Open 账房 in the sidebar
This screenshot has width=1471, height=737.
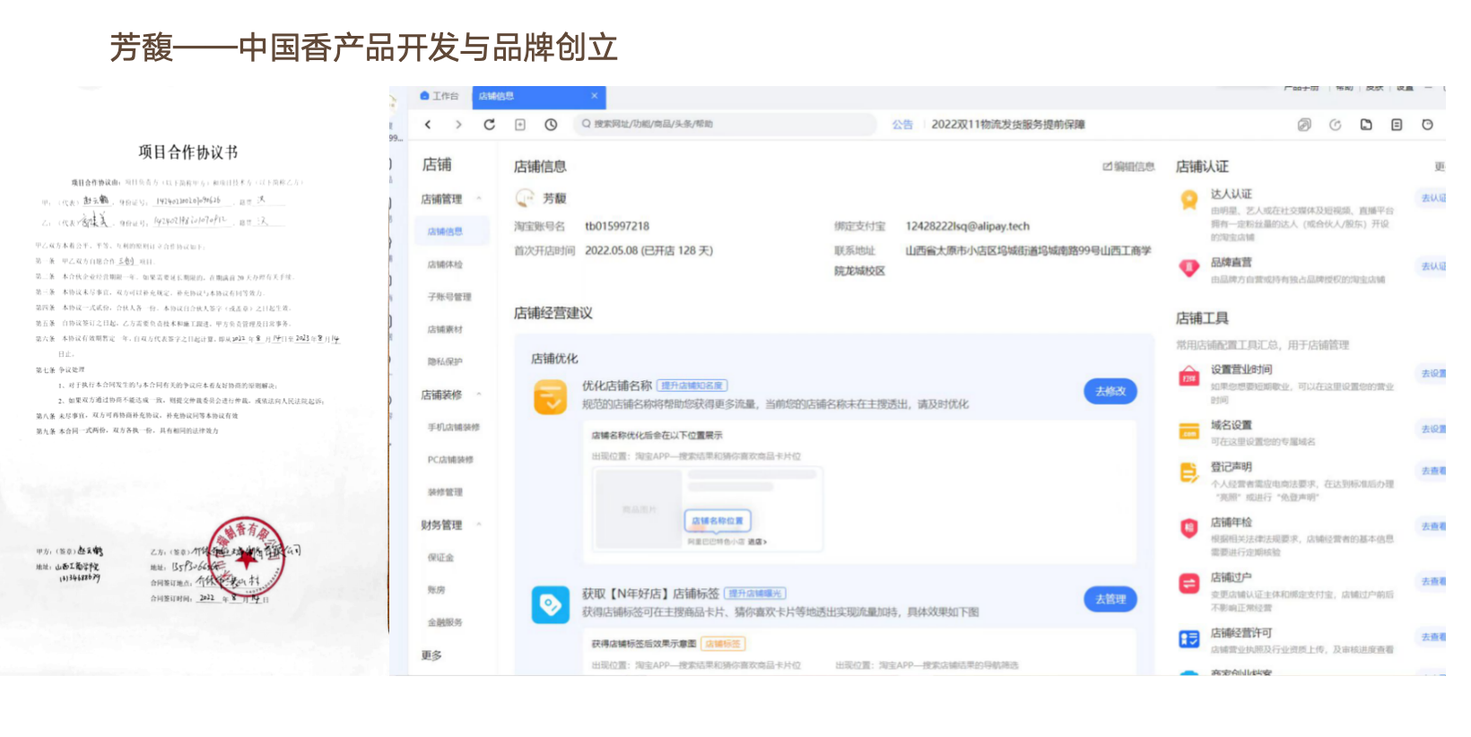(437, 590)
